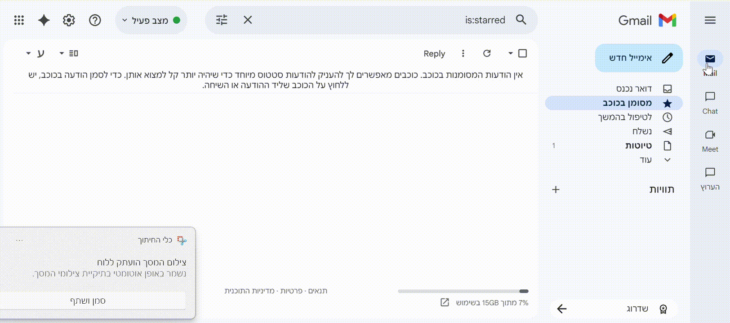The height and width of the screenshot is (323, 730).
Task: Open the Help question mark icon
Action: tap(95, 20)
